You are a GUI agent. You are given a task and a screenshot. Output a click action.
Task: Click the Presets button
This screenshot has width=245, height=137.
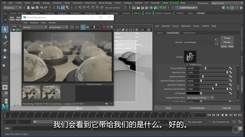[227, 42]
